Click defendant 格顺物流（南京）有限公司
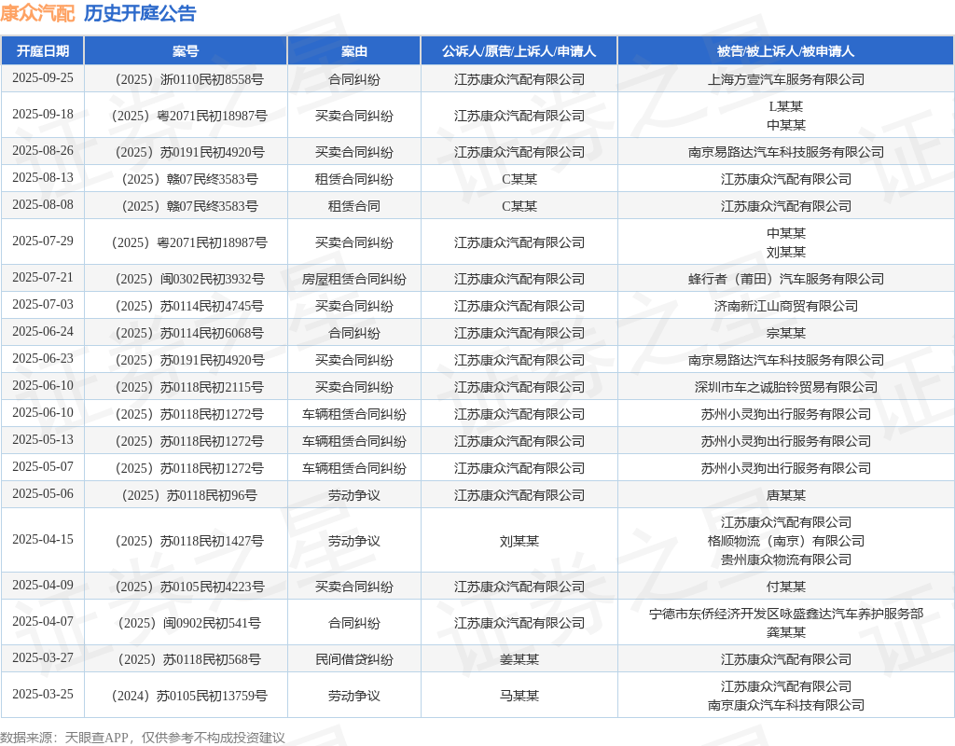This screenshot has width=955, height=746. click(x=785, y=541)
